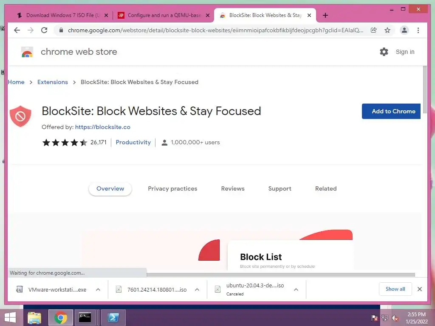This screenshot has height=326, width=435.
Task: Share this page icon in address bar
Action: tap(374, 30)
